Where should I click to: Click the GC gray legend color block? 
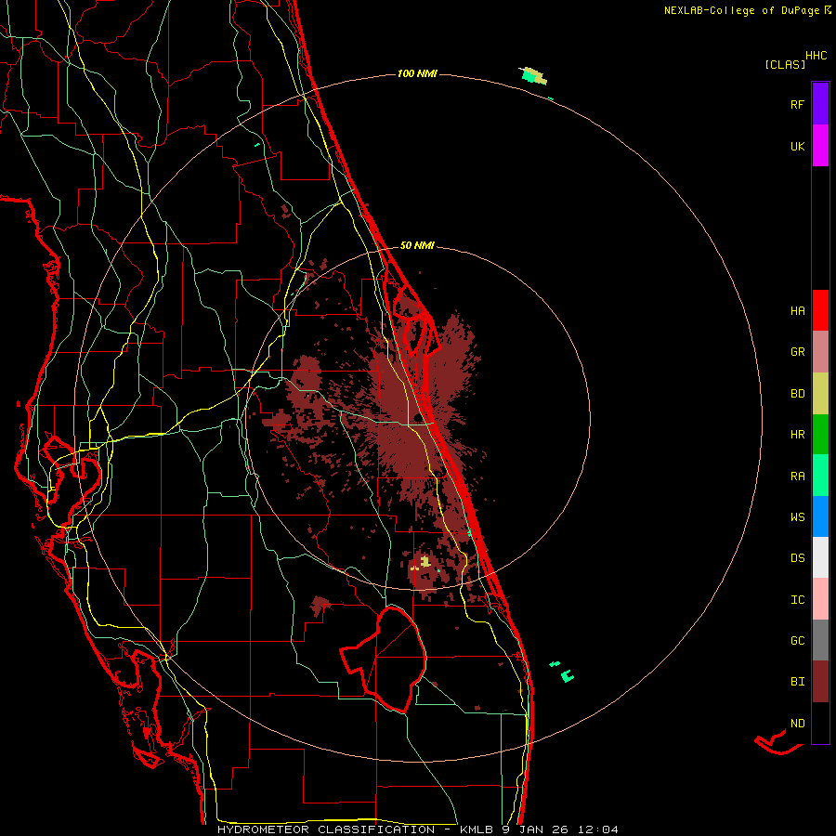[x=820, y=640]
